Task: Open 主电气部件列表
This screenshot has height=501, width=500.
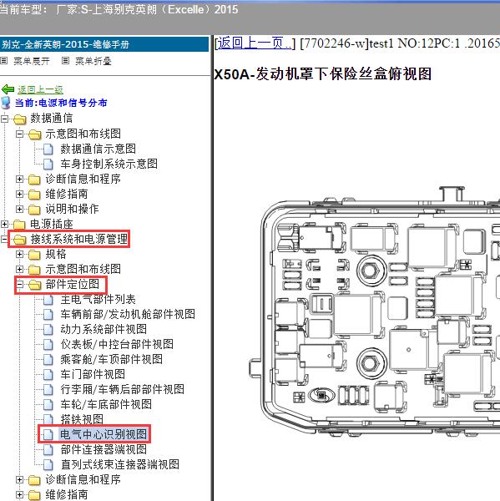Action: point(98,300)
